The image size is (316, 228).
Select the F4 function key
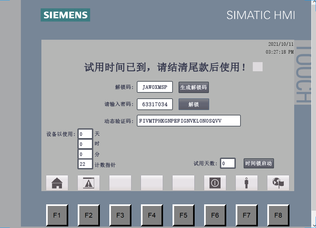click(x=152, y=215)
